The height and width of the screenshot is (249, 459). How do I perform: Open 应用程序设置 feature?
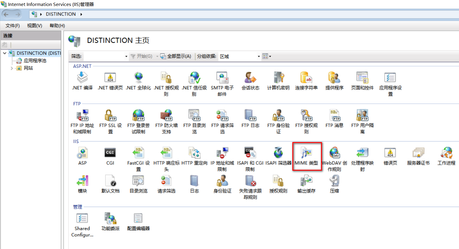(x=390, y=84)
